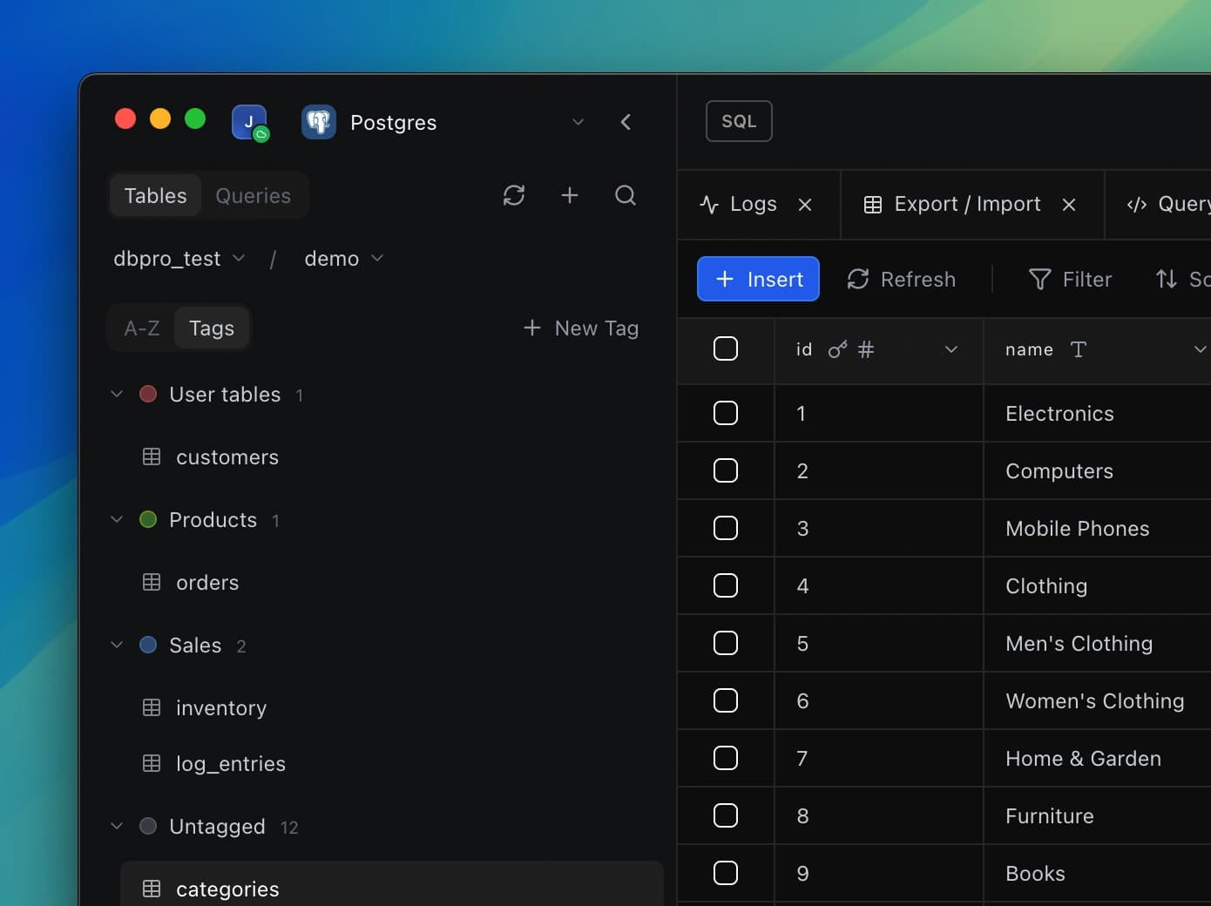This screenshot has width=1211, height=906.
Task: Collapse sidebar with the left chevron icon
Action: pos(626,122)
